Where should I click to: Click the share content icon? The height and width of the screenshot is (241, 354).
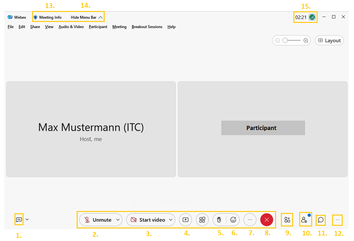pos(185,220)
